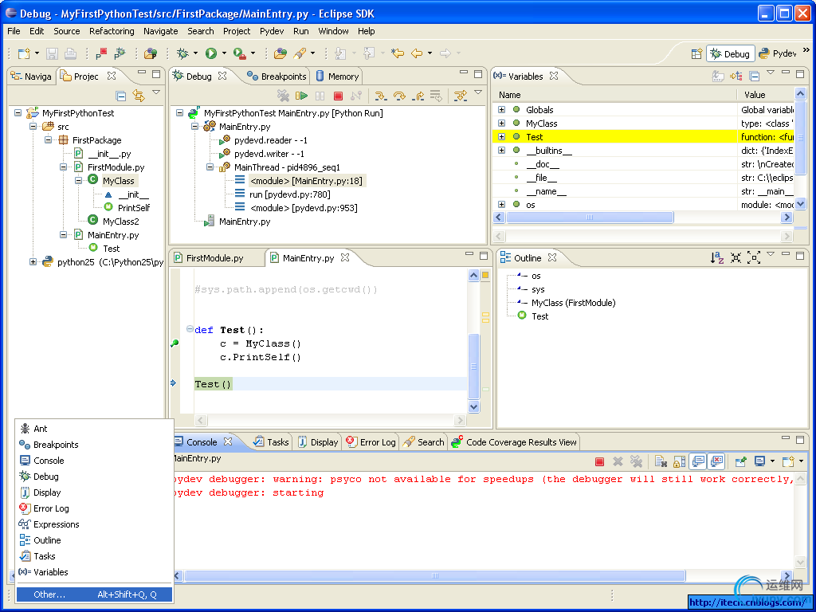Click the Pin Console icon
This screenshot has height=612, width=816.
click(x=740, y=461)
